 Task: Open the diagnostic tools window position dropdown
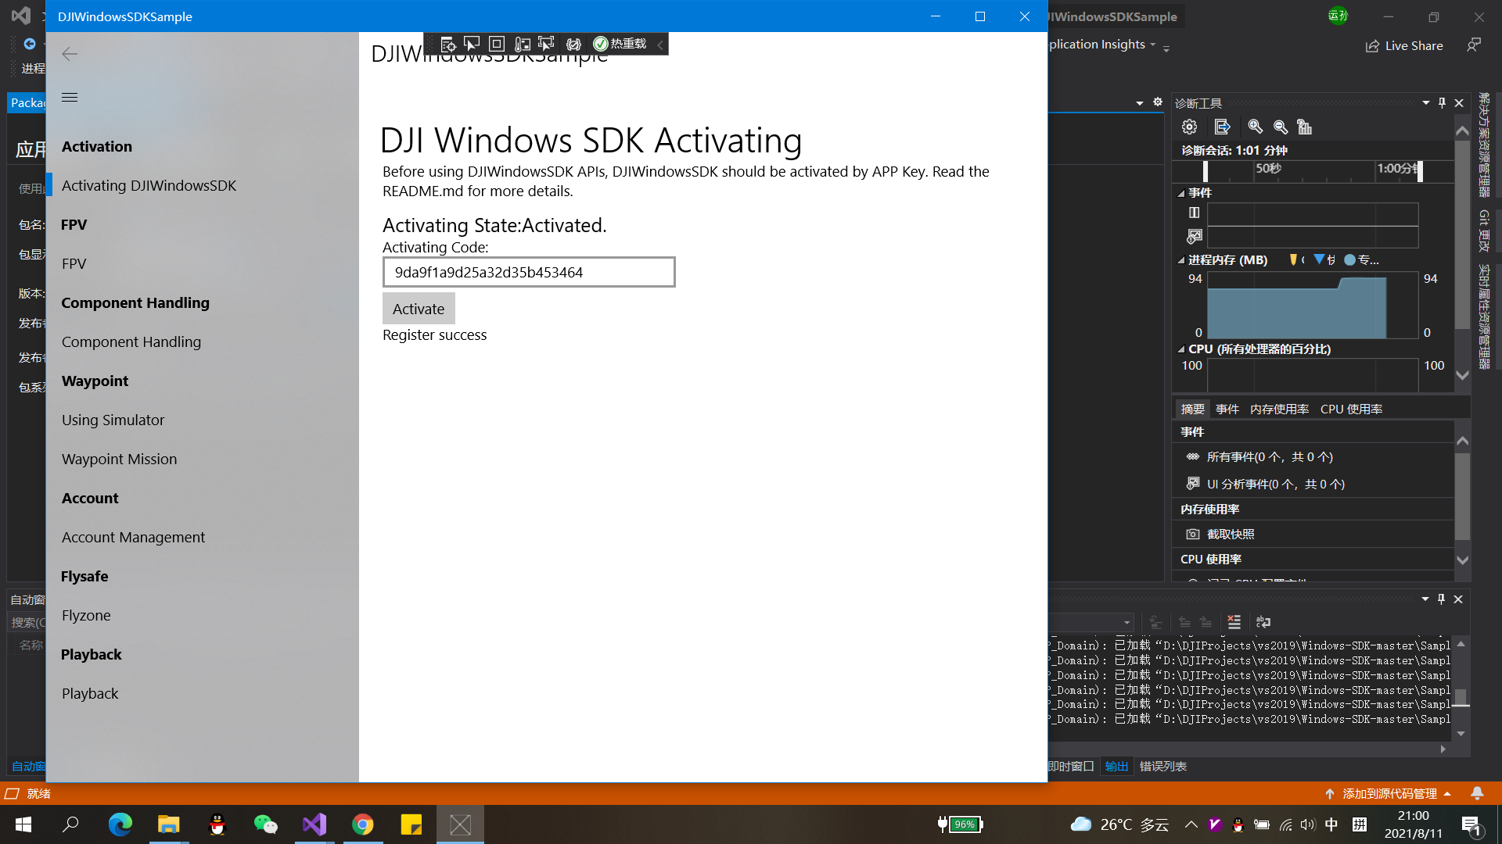1425,102
